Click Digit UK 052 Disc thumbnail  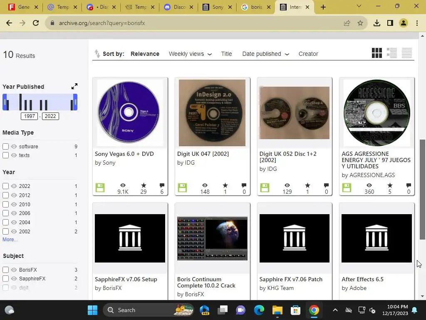[295, 112]
